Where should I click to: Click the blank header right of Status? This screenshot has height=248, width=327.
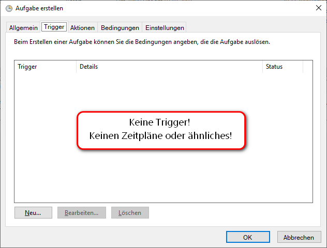click(308, 67)
